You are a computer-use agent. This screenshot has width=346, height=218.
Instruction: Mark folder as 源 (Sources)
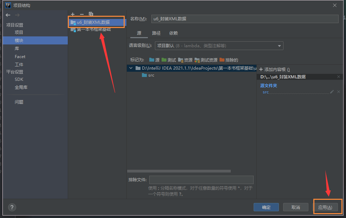pyautogui.click(x=154, y=60)
